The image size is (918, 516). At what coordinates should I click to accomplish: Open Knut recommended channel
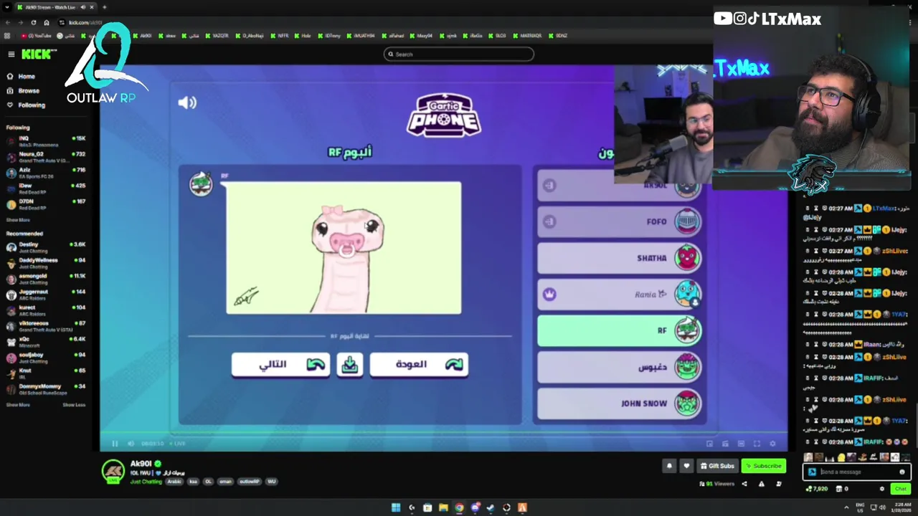pyautogui.click(x=46, y=373)
